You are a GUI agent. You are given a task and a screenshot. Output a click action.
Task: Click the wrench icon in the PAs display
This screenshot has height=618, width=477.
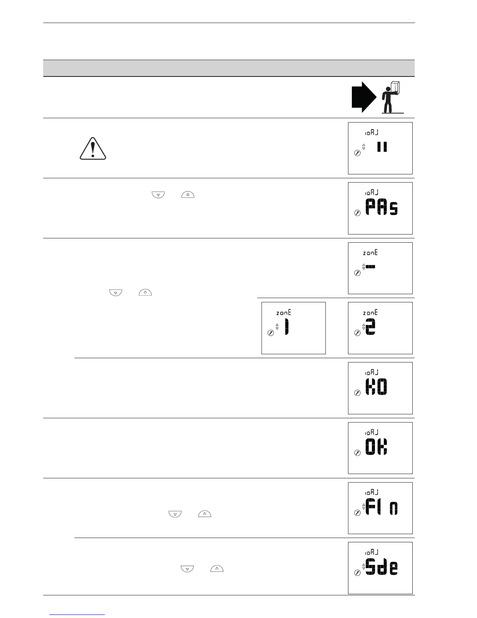tap(357, 213)
